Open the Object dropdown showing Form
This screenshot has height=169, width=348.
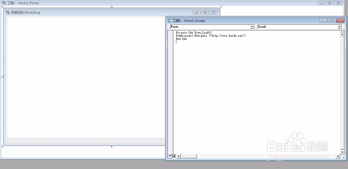click(x=212, y=27)
